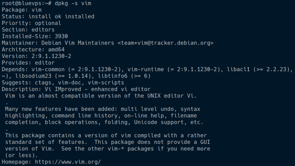Click the Status line install ok installed
Screen dimensions: 295x166
(x=61, y=16)
